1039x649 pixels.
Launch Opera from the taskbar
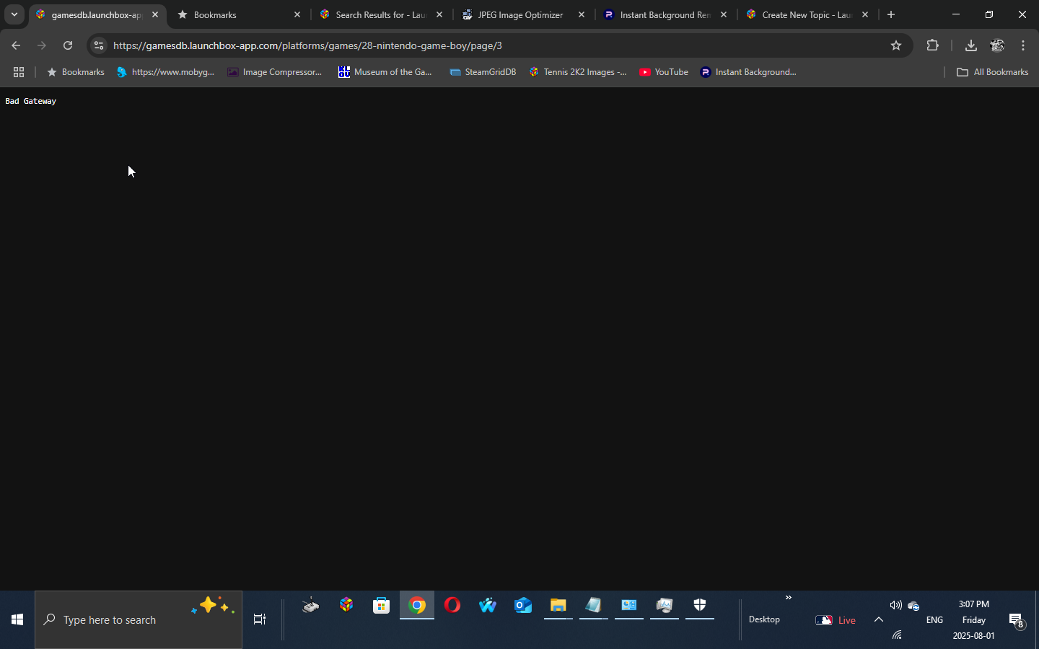[452, 606]
